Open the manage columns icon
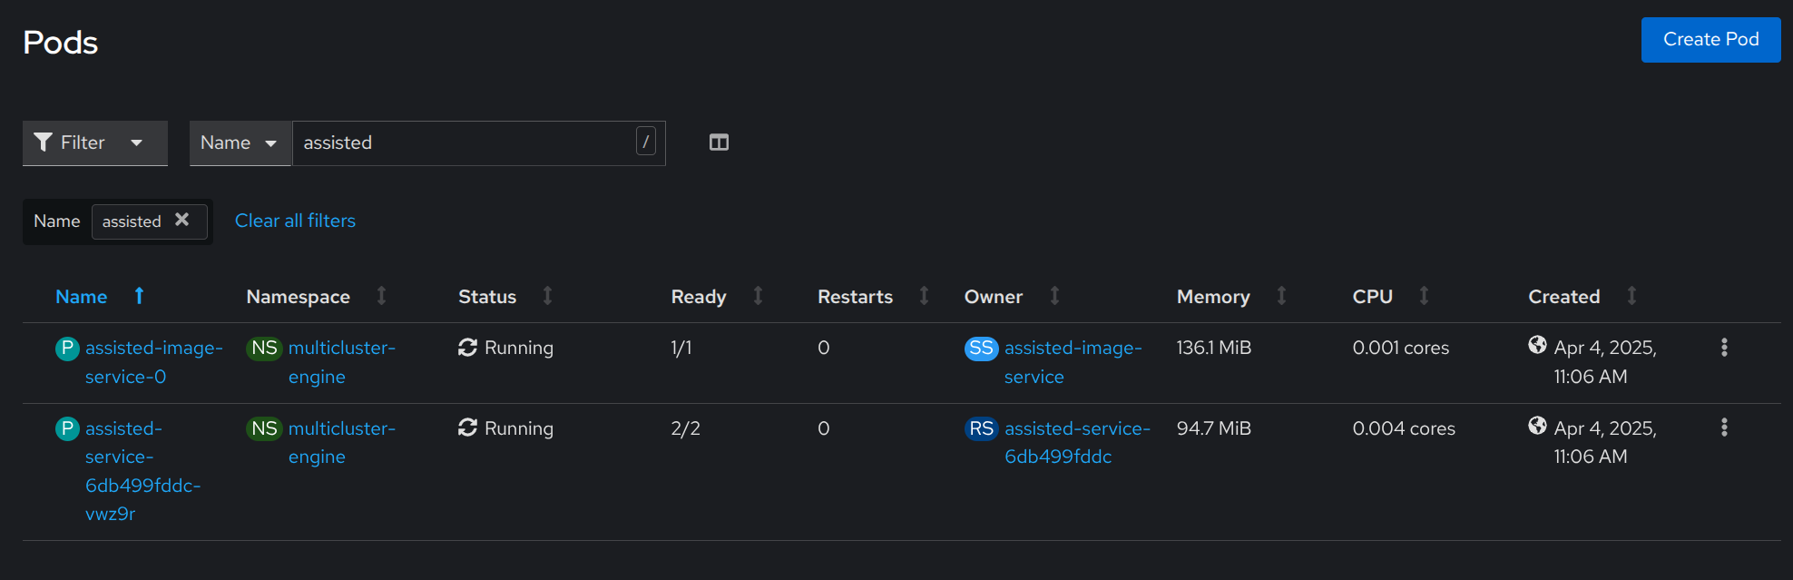1793x580 pixels. 719,143
